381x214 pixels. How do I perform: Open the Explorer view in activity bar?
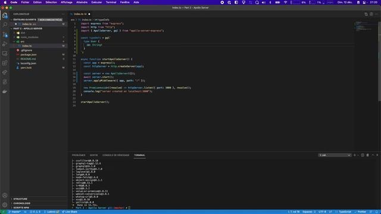coord(5,15)
